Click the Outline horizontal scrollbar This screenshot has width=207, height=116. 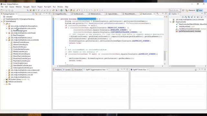(183, 66)
